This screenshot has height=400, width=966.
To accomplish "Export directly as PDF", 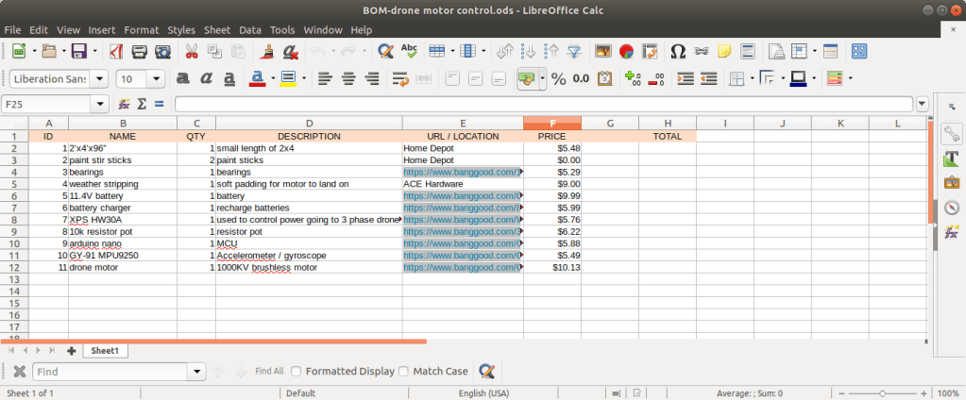I will [115, 51].
